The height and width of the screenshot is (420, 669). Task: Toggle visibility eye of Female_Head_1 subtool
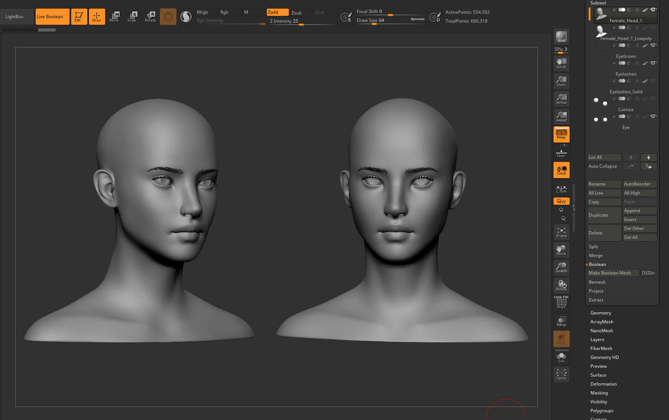(653, 10)
